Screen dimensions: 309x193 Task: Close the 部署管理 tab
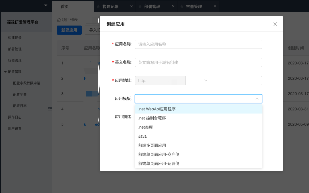[x=173, y=6]
